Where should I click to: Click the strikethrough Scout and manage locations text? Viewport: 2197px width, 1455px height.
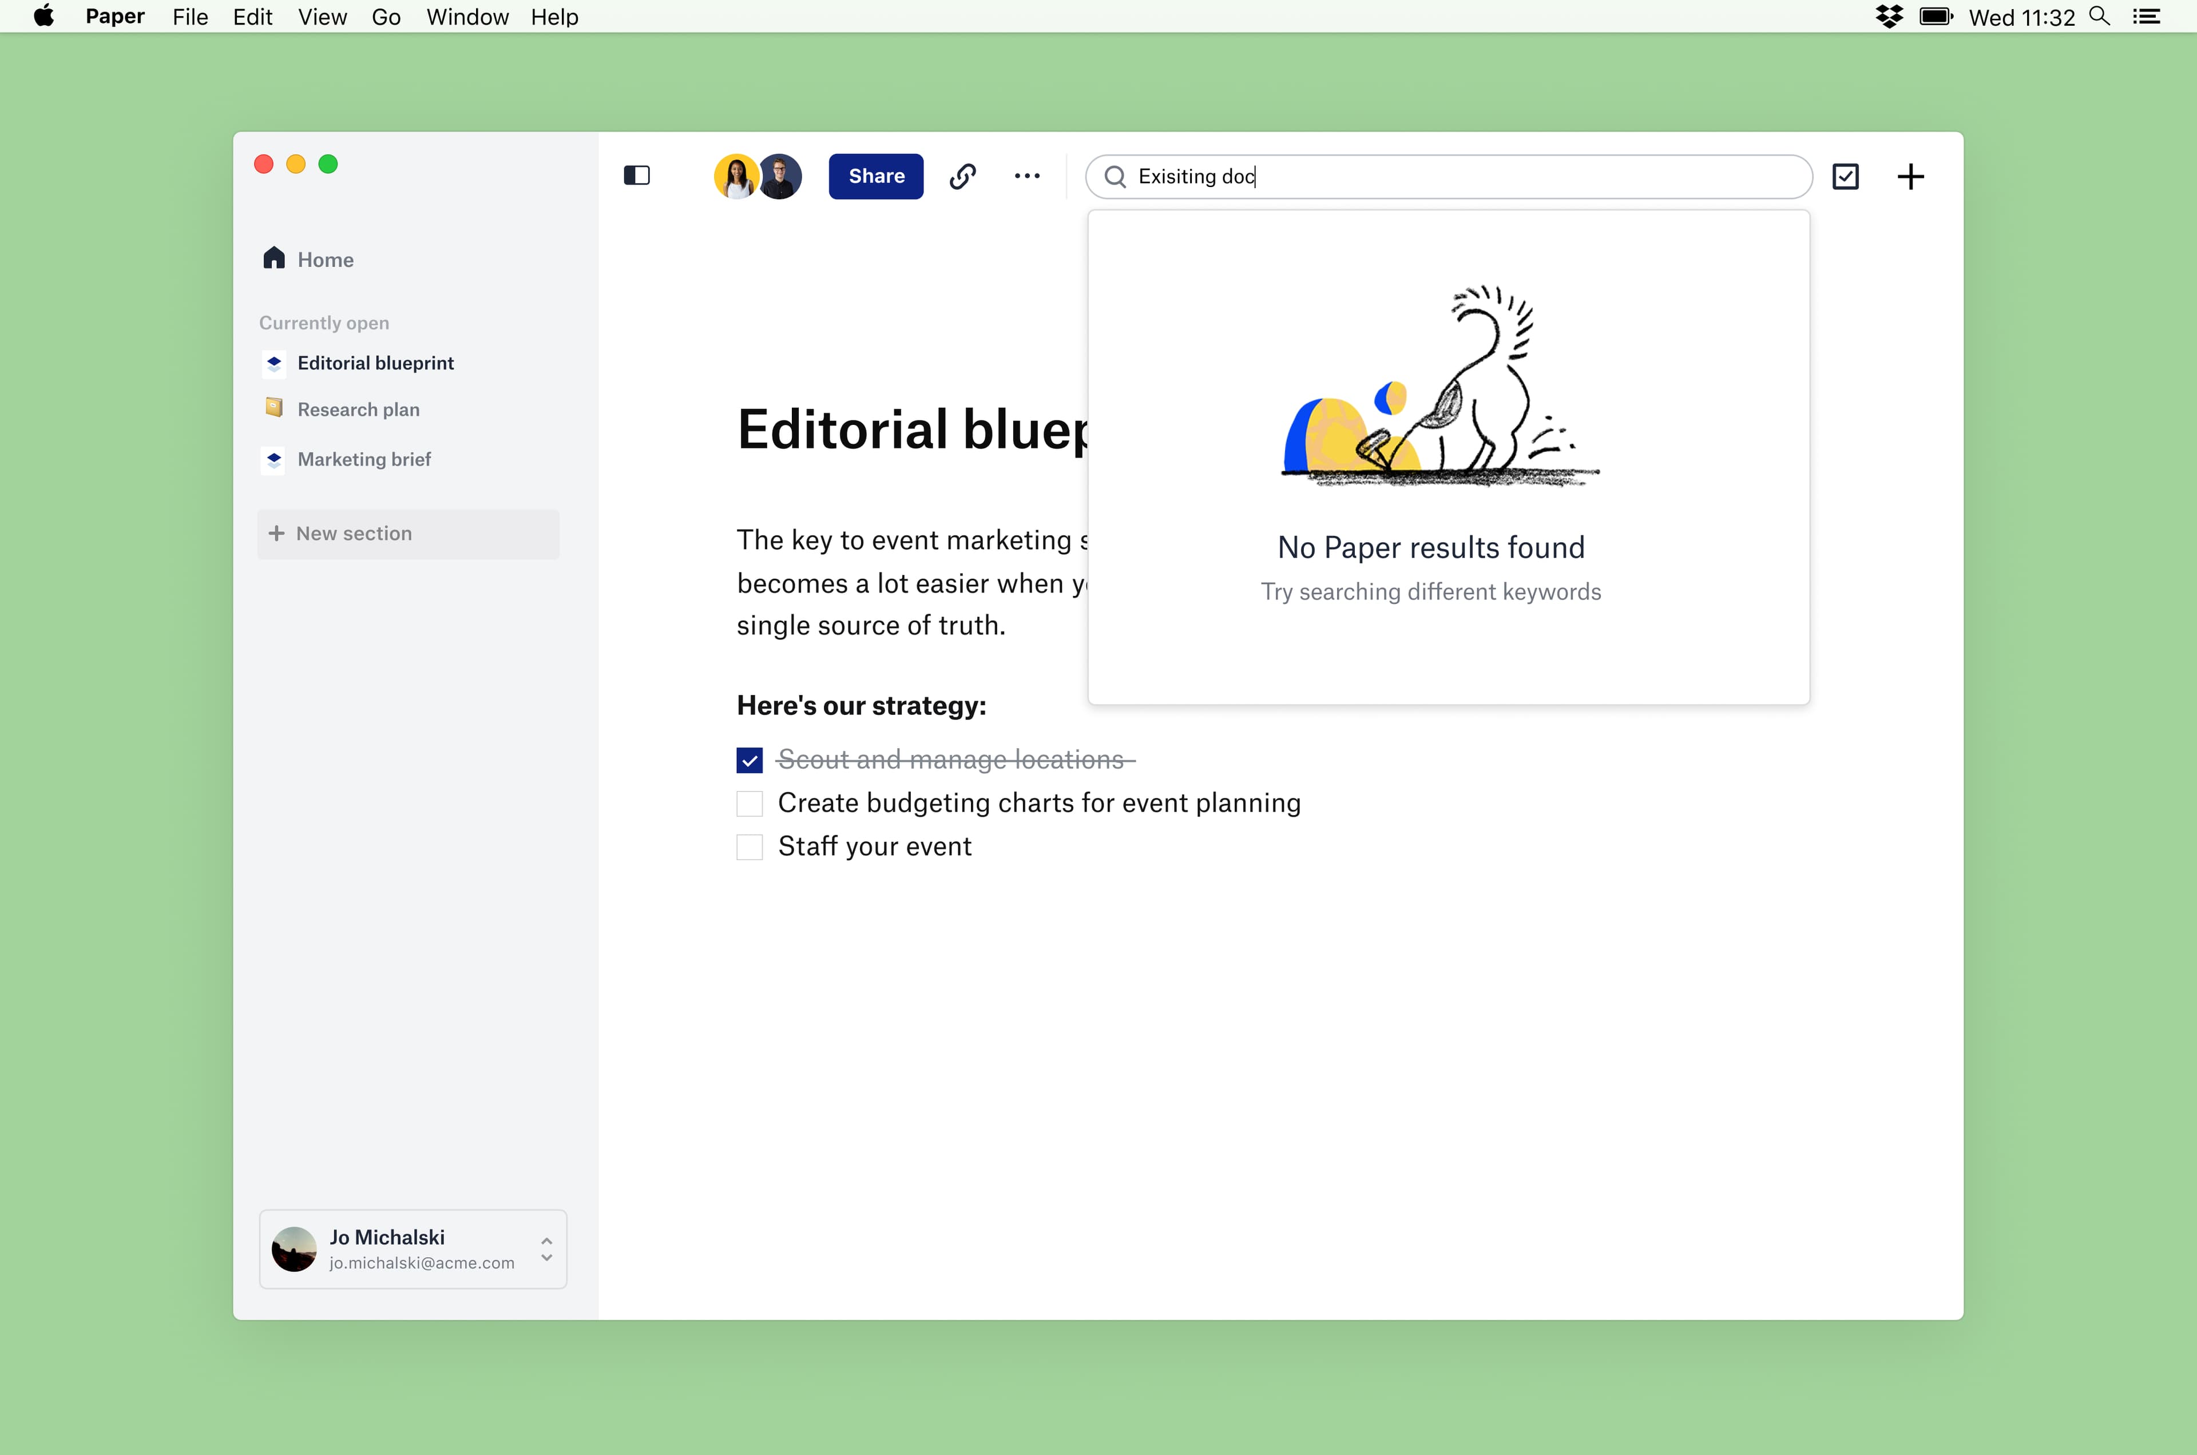tap(956, 760)
